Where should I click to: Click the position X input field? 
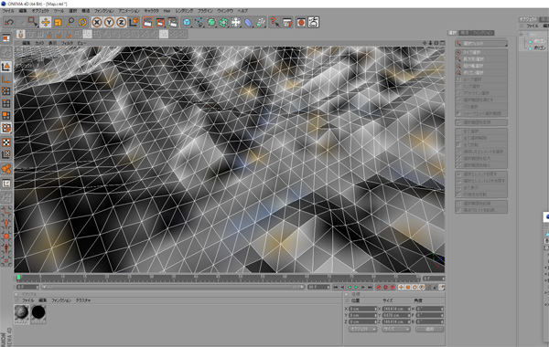click(x=362, y=309)
